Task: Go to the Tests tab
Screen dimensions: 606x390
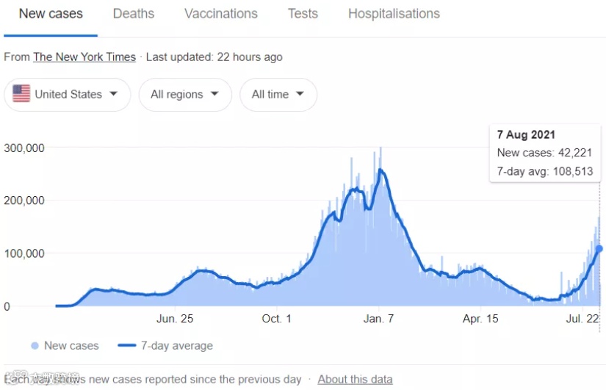Action: [x=303, y=14]
